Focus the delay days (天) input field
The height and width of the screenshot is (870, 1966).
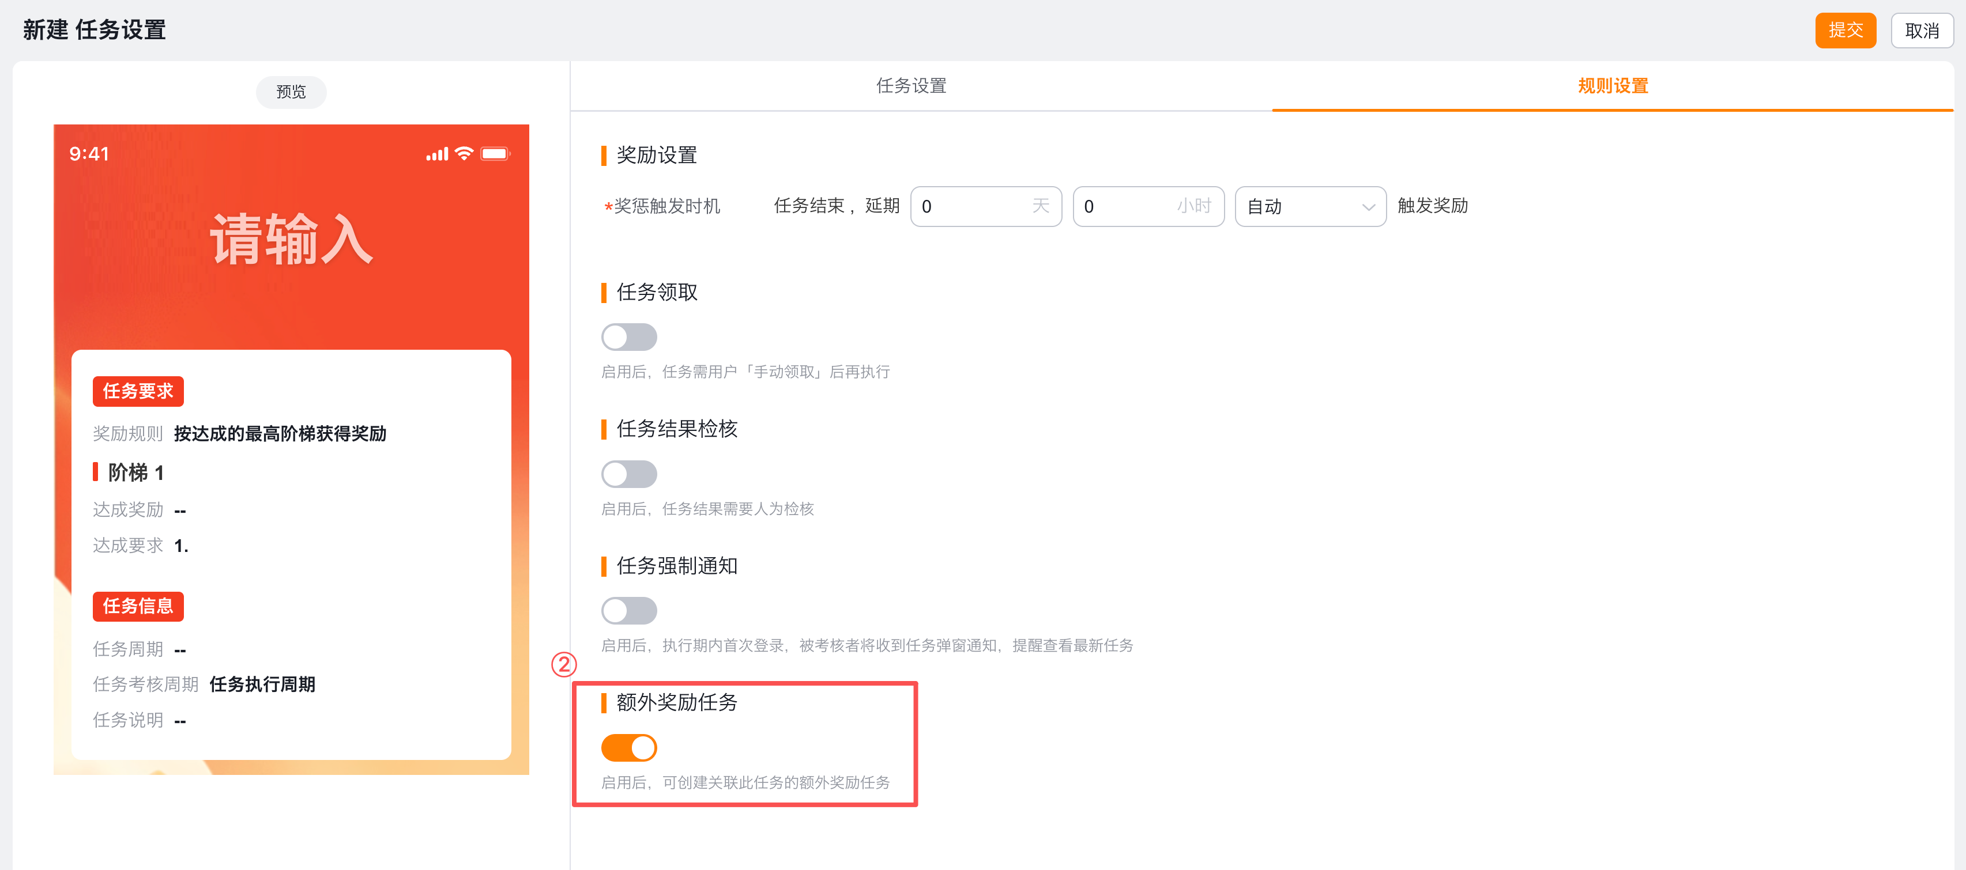coord(973,207)
